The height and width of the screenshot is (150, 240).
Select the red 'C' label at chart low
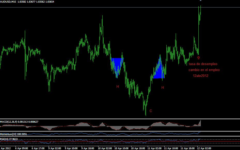pos(151,111)
